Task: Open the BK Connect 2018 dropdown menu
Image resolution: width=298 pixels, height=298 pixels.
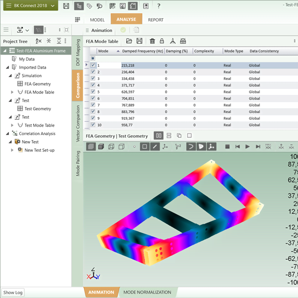Action: click(x=29, y=6)
